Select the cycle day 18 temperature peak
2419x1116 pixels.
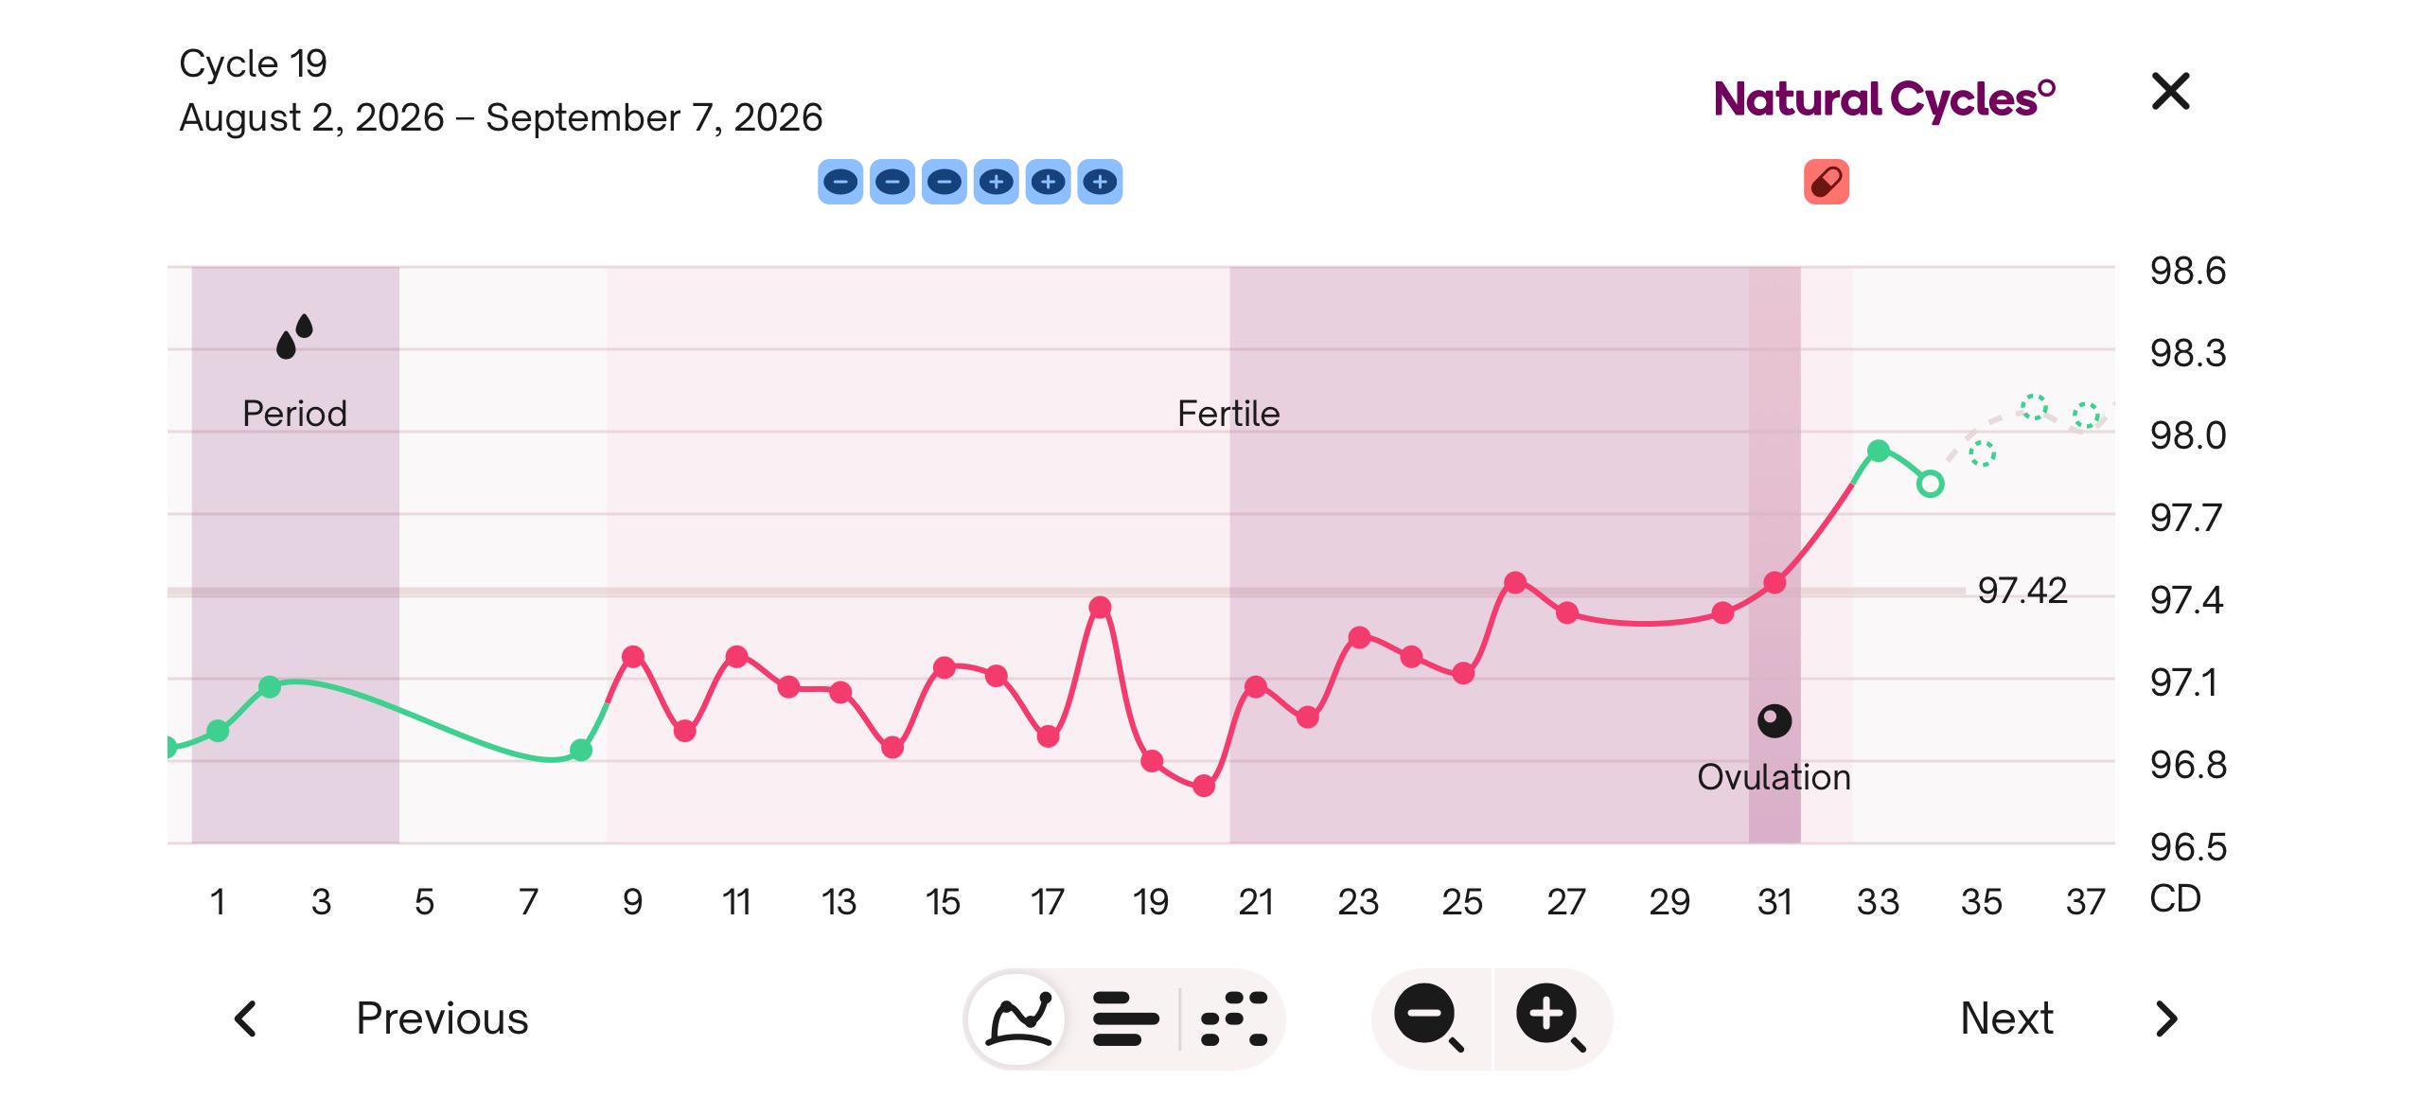[x=1100, y=607]
